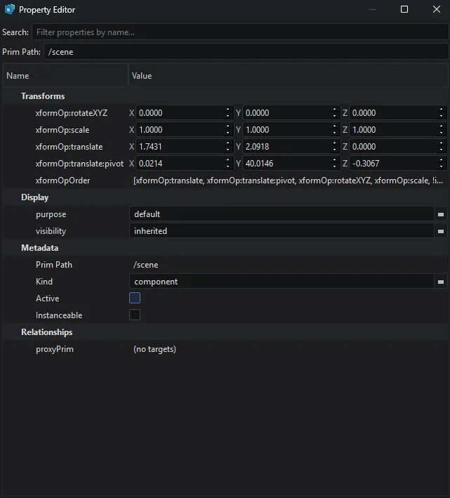Open the purpose dropdown menu button
Image resolution: width=450 pixels, height=498 pixels.
(440, 214)
